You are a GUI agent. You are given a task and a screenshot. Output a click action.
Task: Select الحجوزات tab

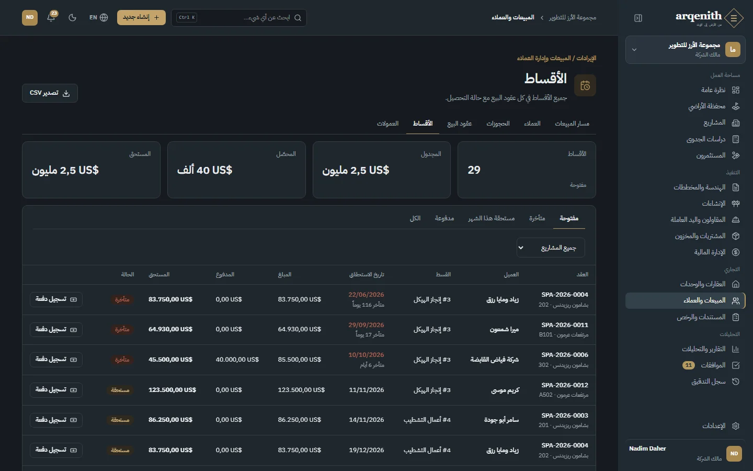[498, 124]
